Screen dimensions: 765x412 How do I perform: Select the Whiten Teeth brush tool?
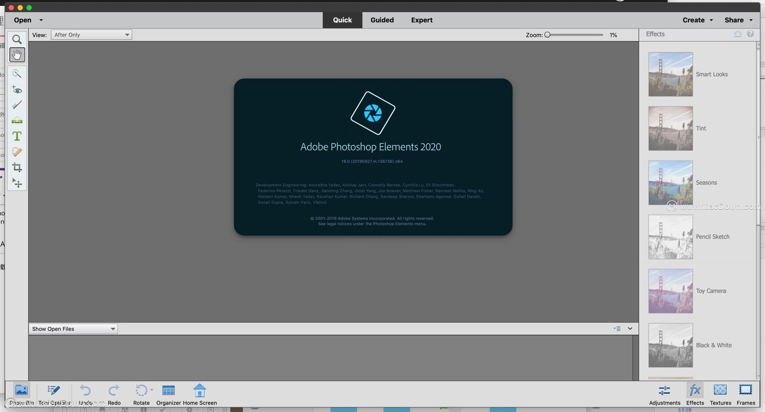17,105
